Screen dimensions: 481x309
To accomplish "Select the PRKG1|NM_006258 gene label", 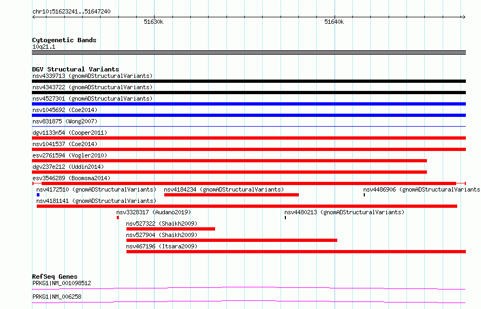I will click(x=57, y=297).
